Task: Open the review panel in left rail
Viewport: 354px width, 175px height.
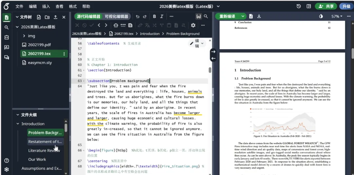Action: pyautogui.click(x=7, y=48)
